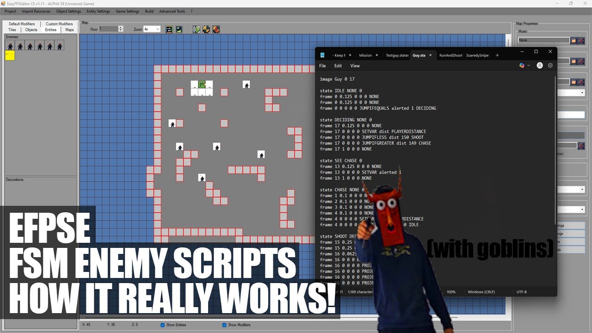Viewport: 592px width, 333px height.
Task: Click the Music browse folder icon
Action: (x=573, y=41)
